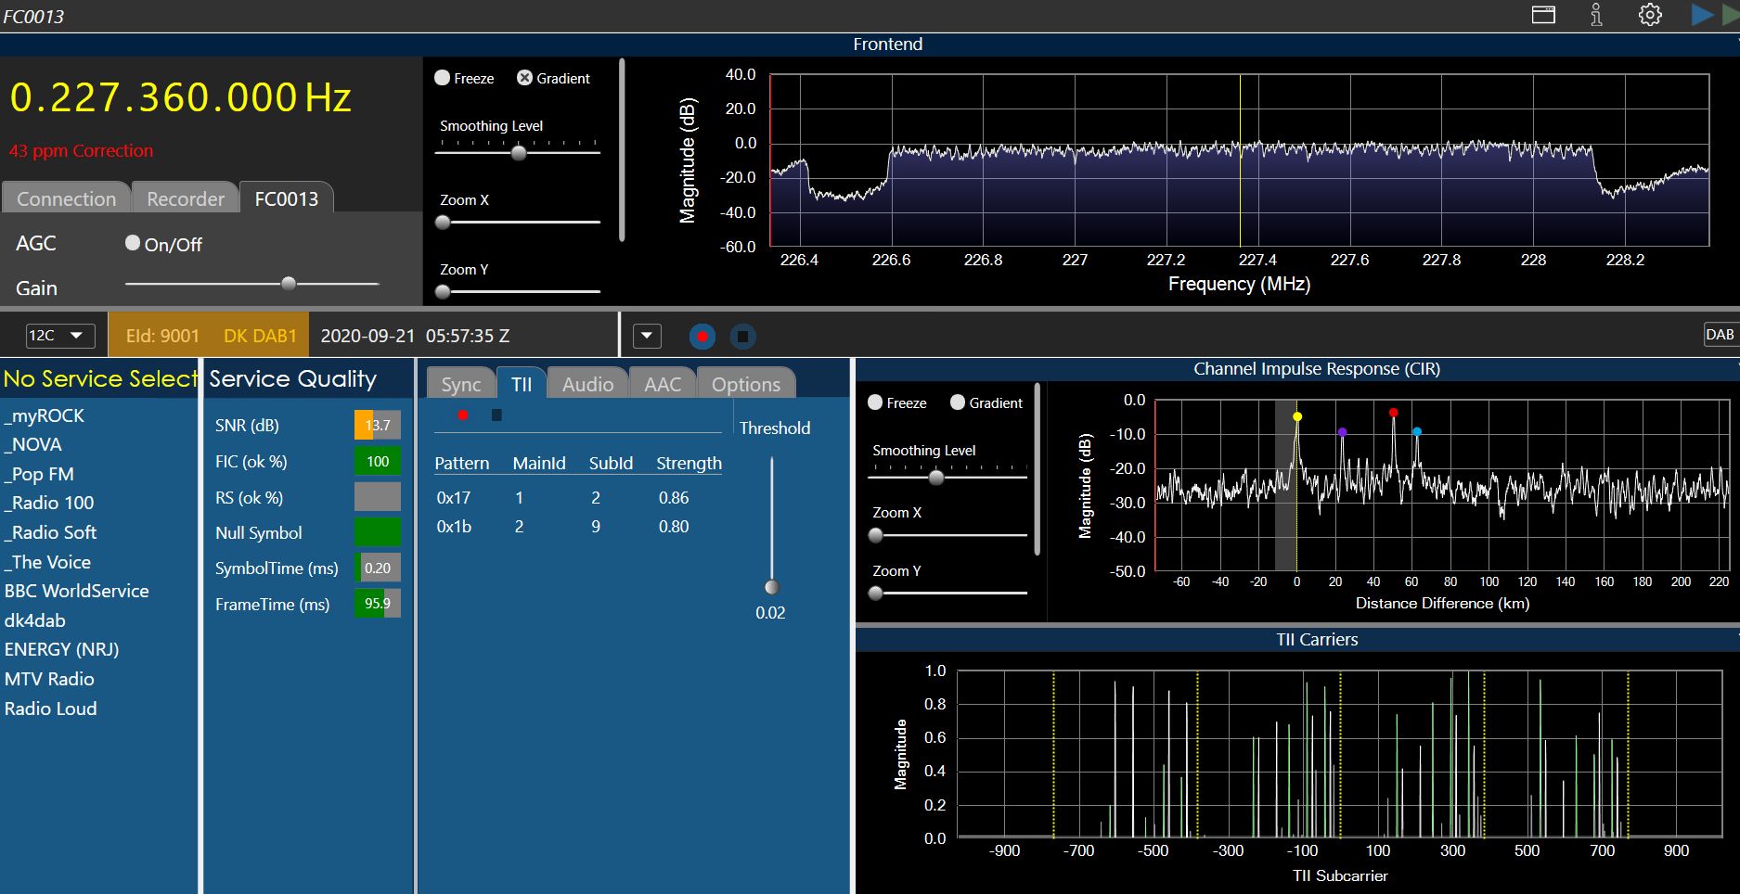Click the Gain slider handle
The height and width of the screenshot is (894, 1740).
point(289,284)
